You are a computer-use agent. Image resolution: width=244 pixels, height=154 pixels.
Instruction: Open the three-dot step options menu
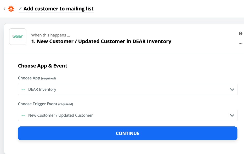click(240, 44)
